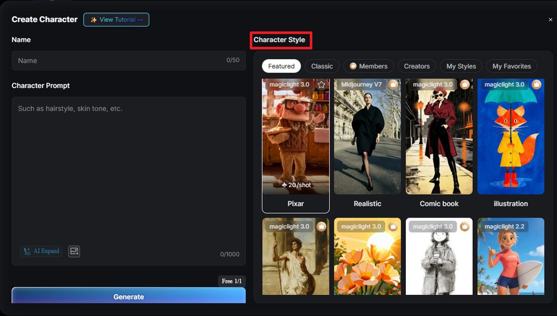Close the Create Character dialog
Viewport: 557px width, 316px height.
[550, 20]
